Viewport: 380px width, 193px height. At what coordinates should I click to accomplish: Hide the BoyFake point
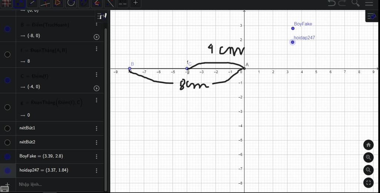tap(7, 157)
